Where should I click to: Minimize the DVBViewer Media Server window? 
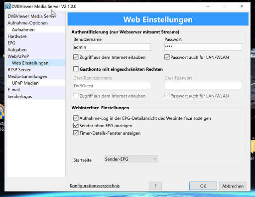coord(208,6)
